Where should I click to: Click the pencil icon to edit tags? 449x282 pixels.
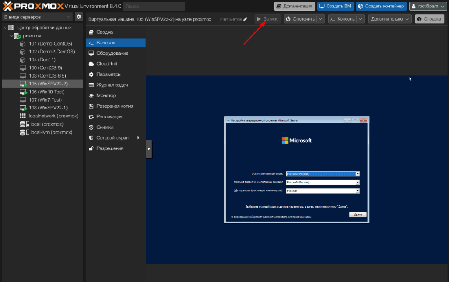point(245,19)
